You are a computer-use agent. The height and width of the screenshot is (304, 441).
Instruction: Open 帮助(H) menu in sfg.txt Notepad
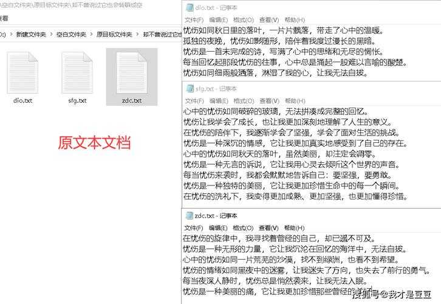[x=295, y=101]
